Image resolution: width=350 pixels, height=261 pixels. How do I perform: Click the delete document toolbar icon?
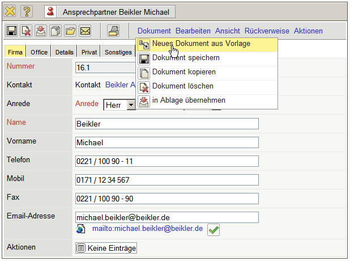[x=26, y=31]
